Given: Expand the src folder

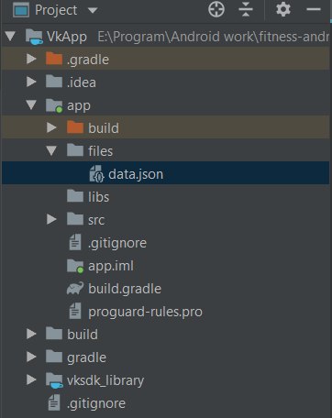Looking at the screenshot, I should (51, 219).
